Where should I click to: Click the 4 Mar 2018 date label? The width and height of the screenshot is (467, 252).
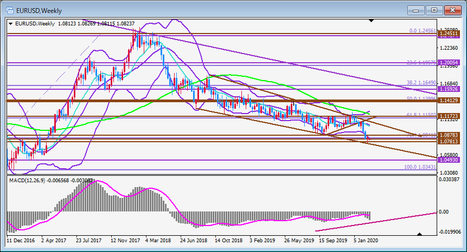(158, 241)
